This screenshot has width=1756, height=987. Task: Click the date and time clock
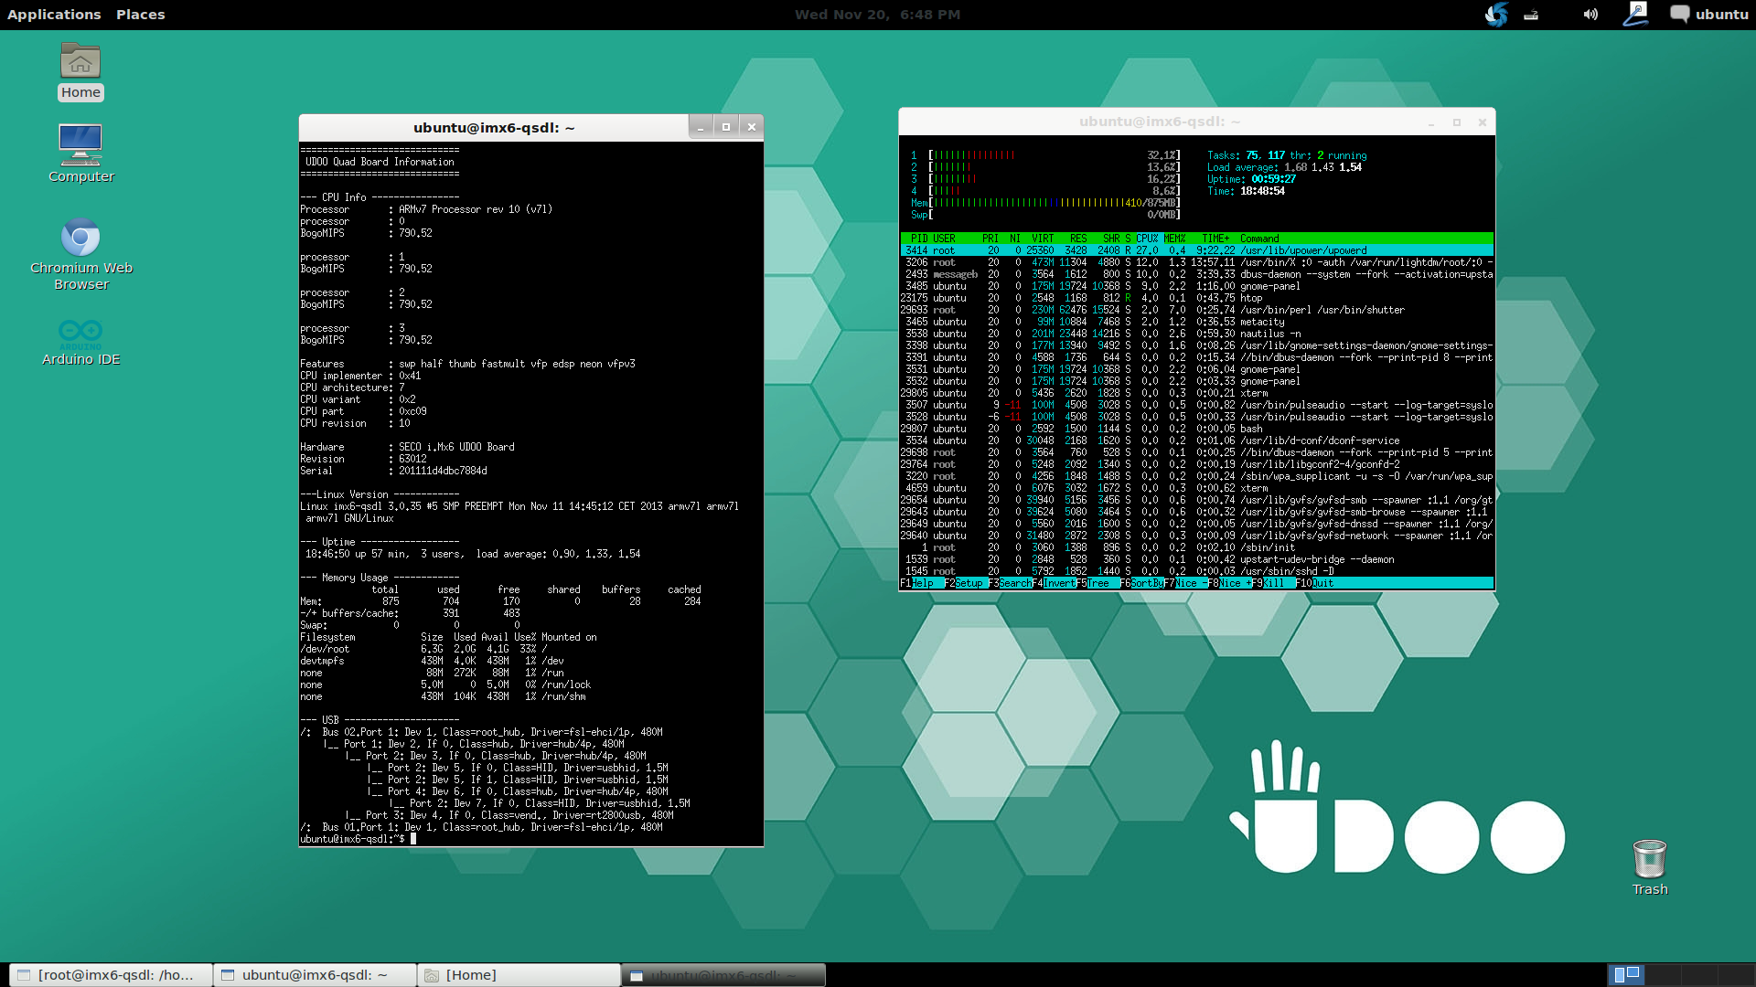[876, 15]
